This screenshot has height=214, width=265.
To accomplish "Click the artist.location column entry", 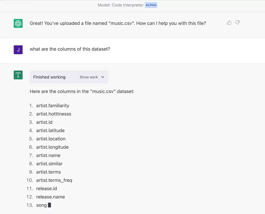I will 51,139.
